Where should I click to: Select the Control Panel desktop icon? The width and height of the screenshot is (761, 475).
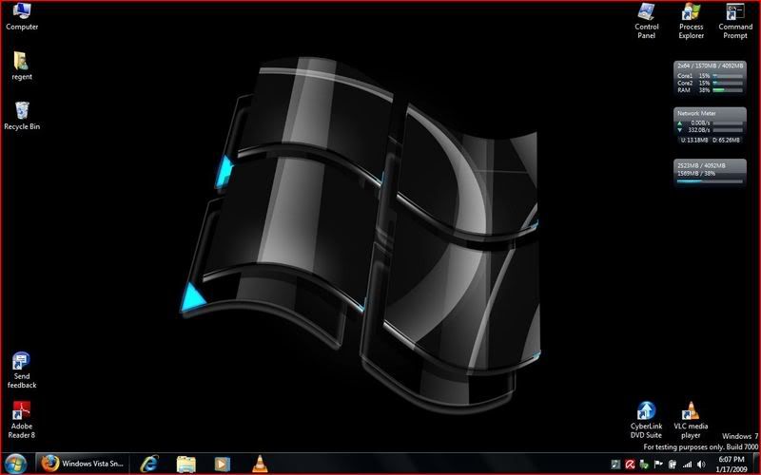point(647,21)
